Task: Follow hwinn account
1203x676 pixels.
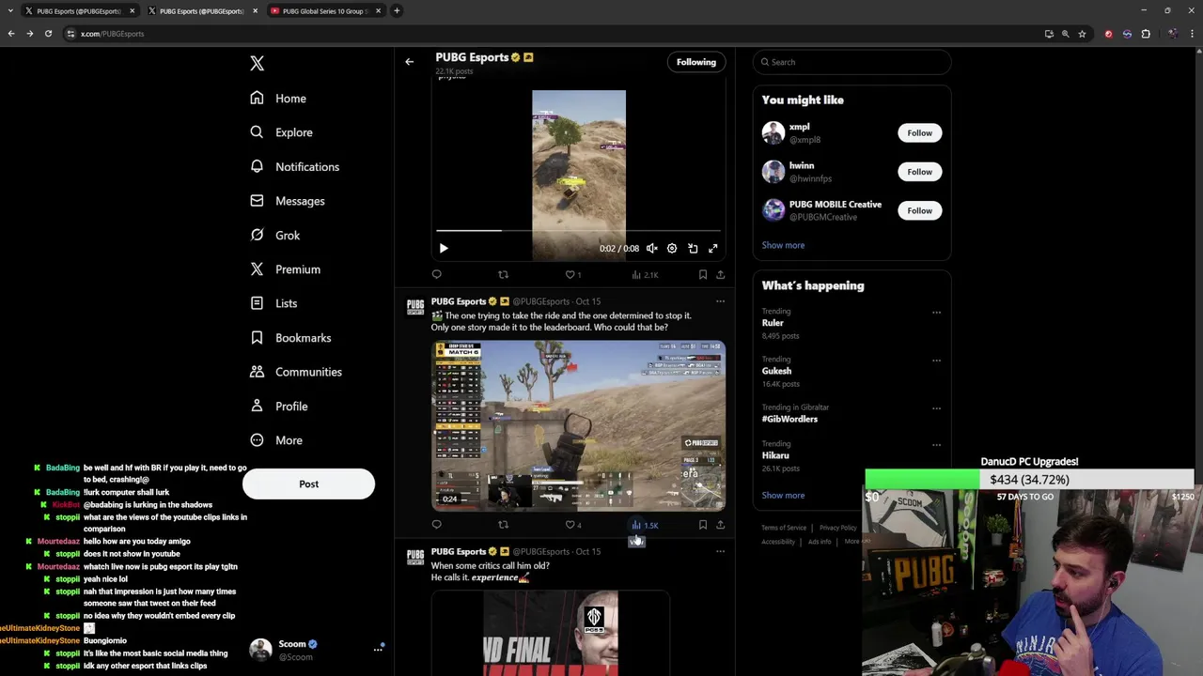Action: point(919,172)
